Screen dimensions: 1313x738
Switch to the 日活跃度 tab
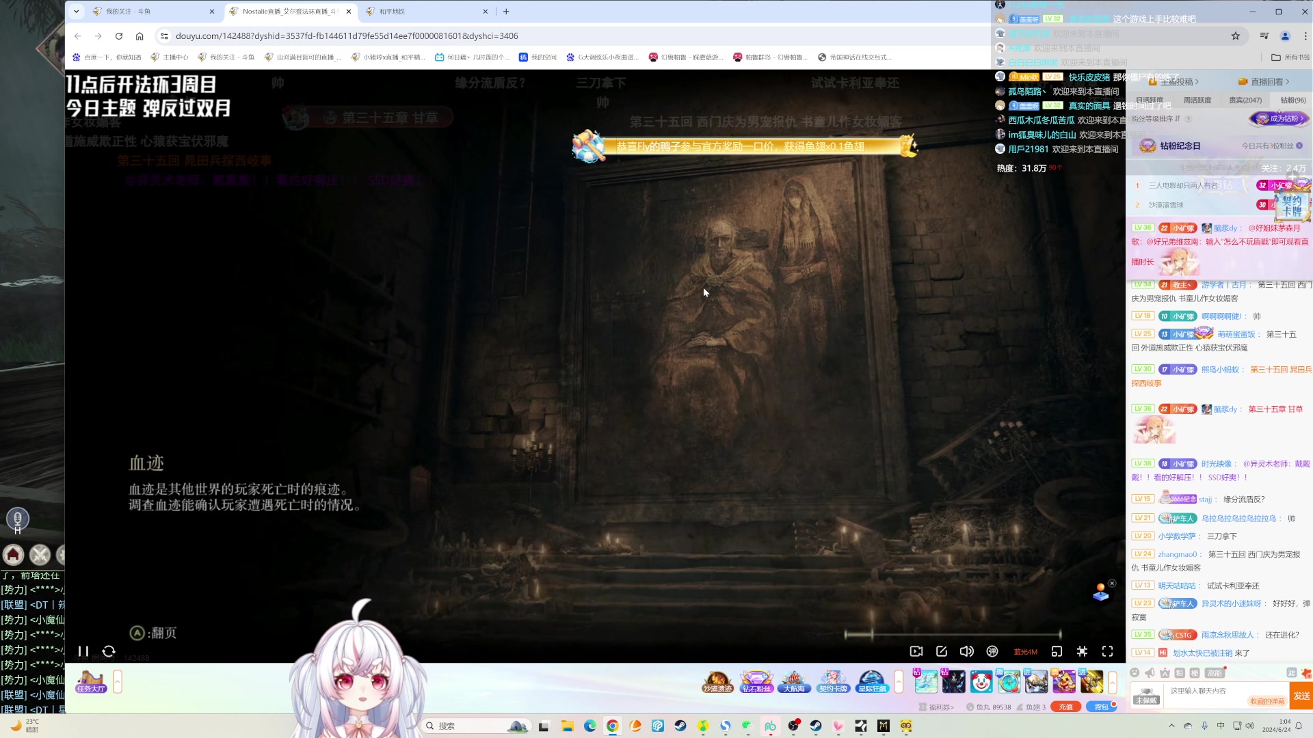point(1149,100)
